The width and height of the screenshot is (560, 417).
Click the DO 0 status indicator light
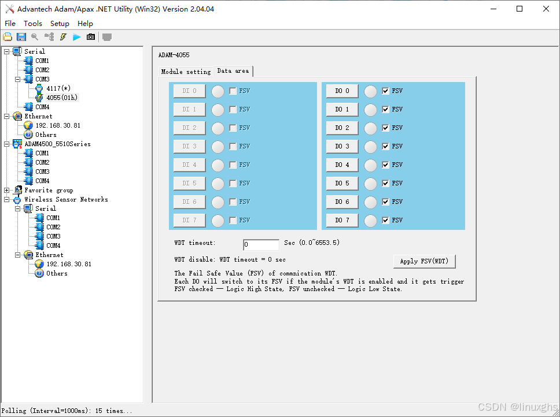[x=370, y=91]
